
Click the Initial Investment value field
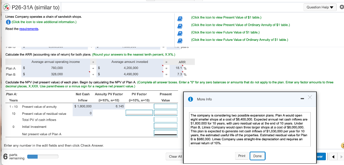(166, 126)
